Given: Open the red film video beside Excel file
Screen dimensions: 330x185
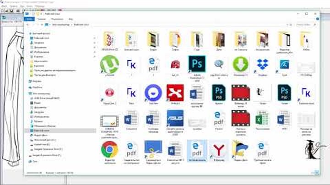Looking at the screenshot, I should 241,118.
